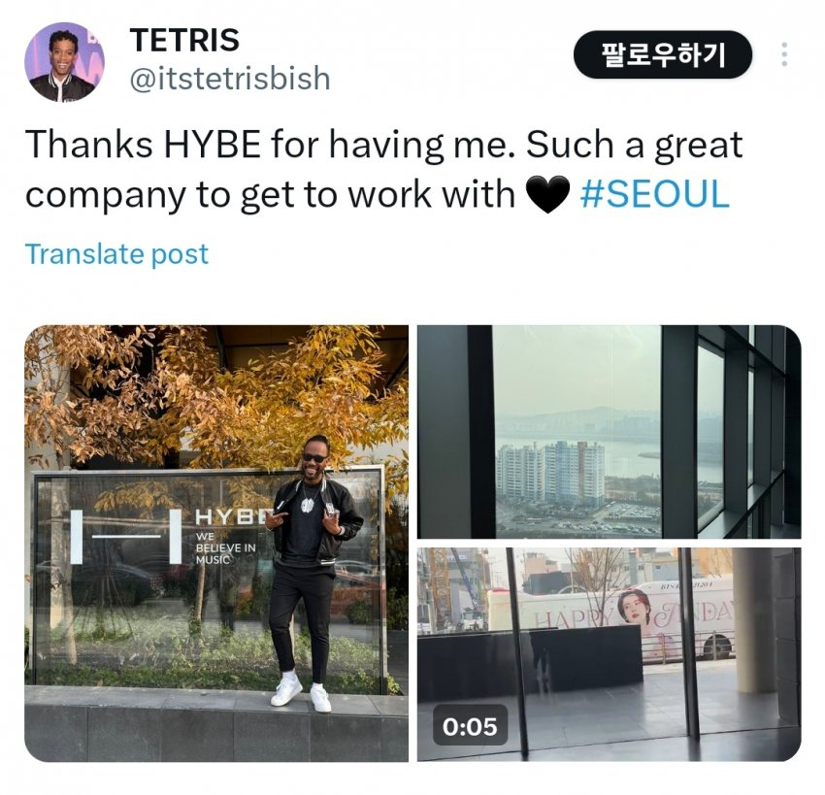Click the #SEOUL hashtag
The image size is (825, 795).
[x=655, y=194]
